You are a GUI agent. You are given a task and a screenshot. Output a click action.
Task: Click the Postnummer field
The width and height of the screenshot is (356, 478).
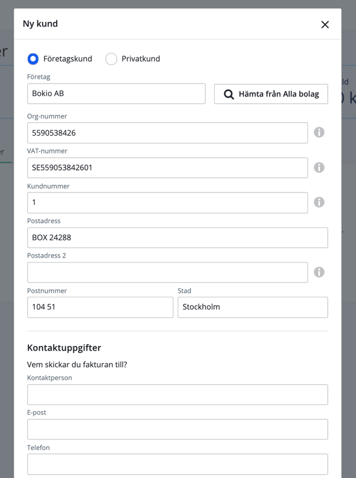[x=100, y=307]
